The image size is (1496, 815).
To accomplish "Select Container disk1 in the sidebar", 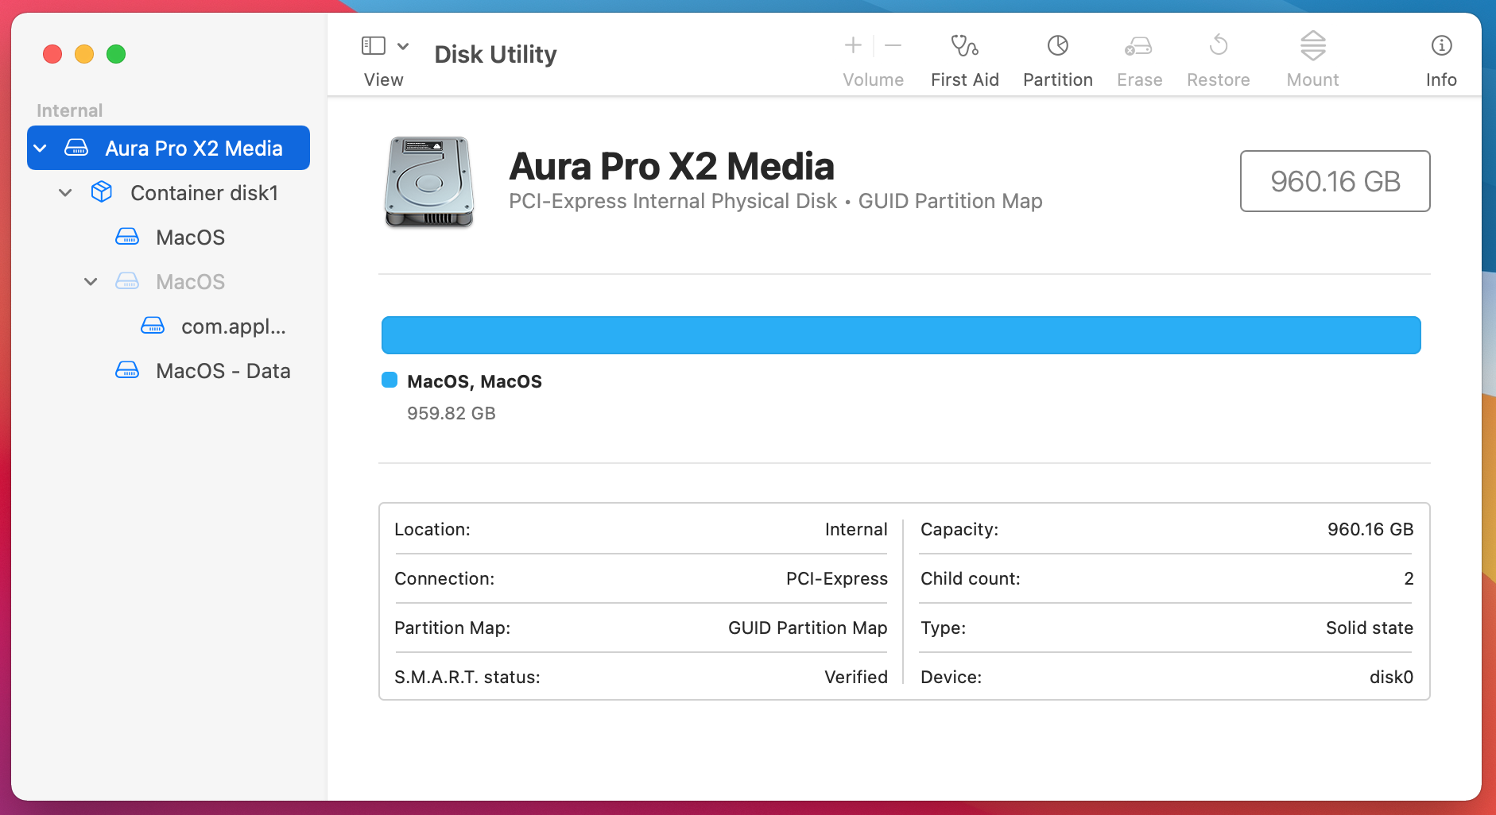I will click(169, 192).
